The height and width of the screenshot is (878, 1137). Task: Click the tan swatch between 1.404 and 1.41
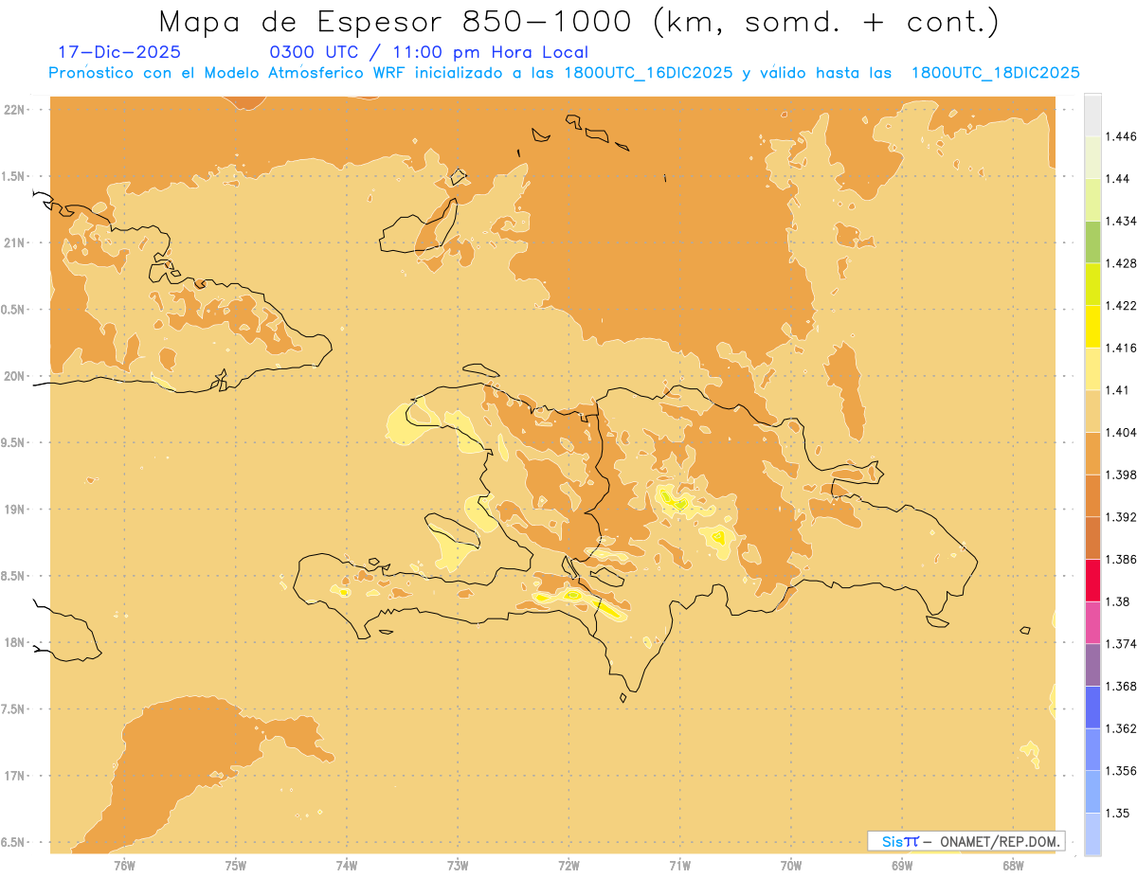point(1092,411)
